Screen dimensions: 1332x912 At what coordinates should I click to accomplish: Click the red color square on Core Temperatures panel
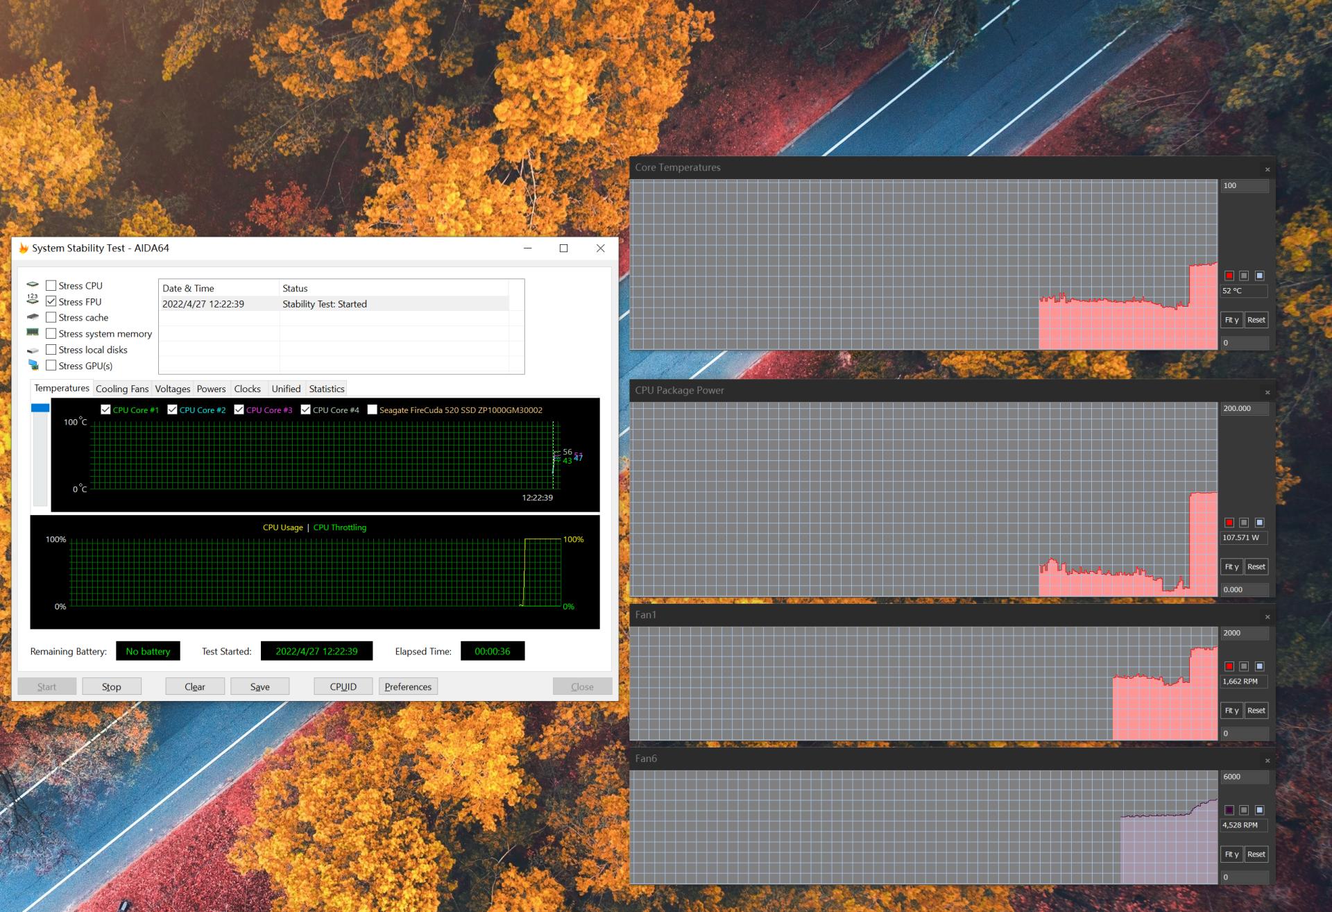1228,275
